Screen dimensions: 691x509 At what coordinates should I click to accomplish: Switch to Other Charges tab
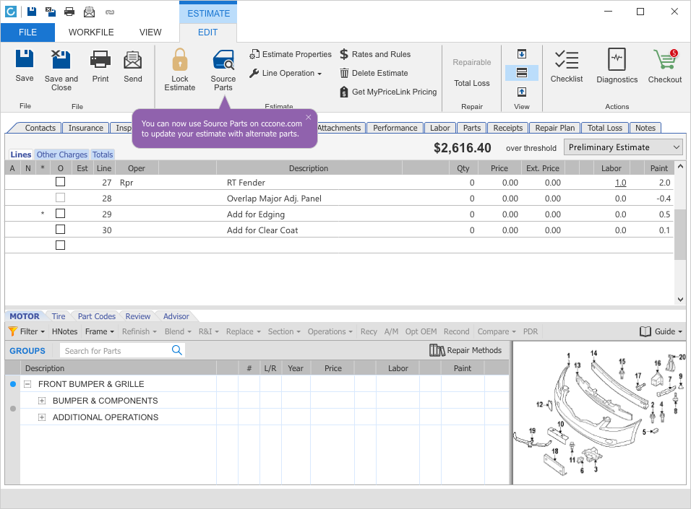[x=61, y=155]
